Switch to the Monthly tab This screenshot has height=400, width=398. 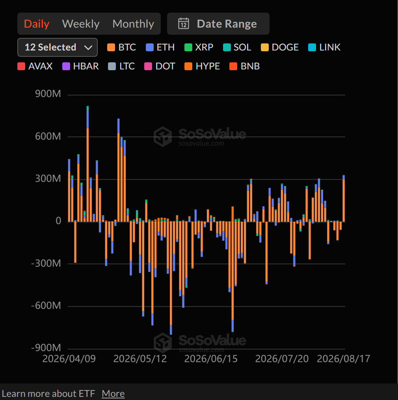pyautogui.click(x=133, y=24)
